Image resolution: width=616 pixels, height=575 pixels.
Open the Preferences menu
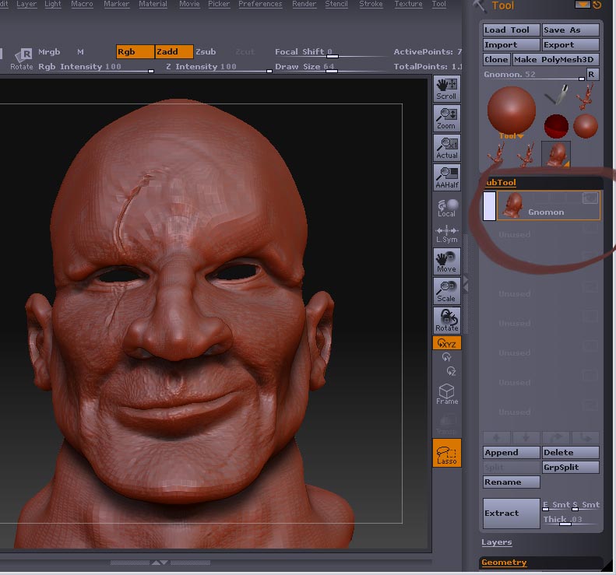pyautogui.click(x=260, y=4)
